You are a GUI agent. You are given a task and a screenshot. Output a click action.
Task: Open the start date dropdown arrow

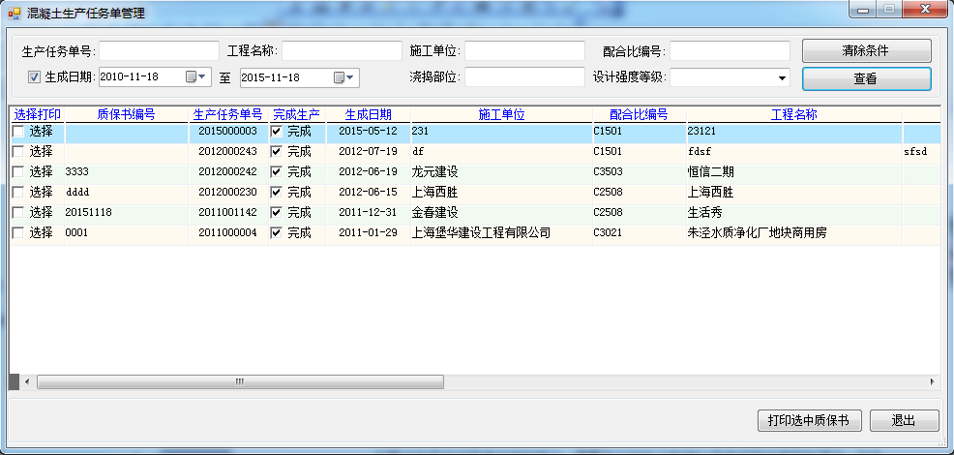(203, 77)
